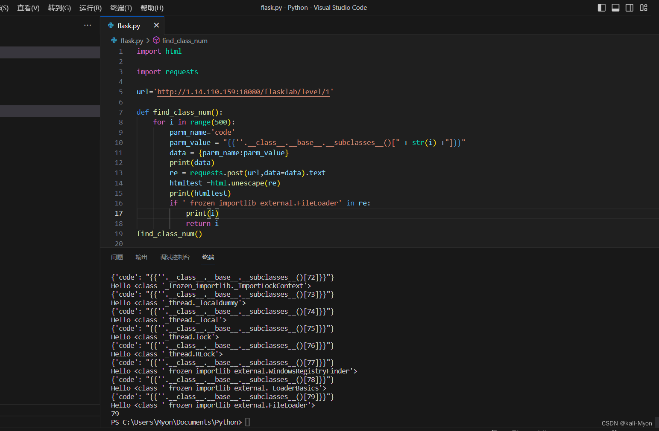659x431 pixels.
Task: Click find_class_num symbol in the breadcrumb
Action: [185, 40]
